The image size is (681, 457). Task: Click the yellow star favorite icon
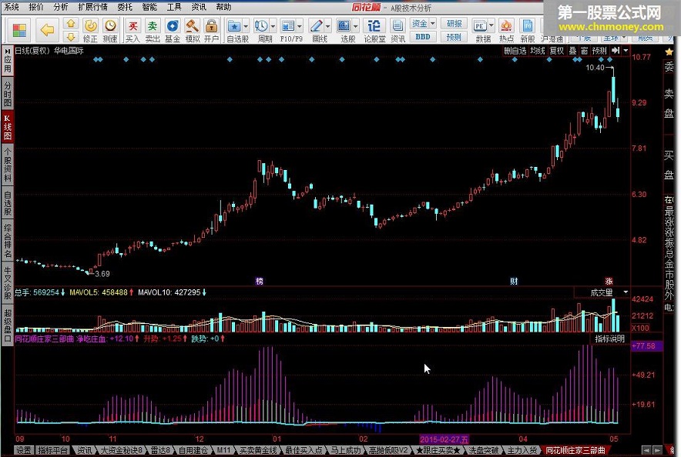(669, 52)
